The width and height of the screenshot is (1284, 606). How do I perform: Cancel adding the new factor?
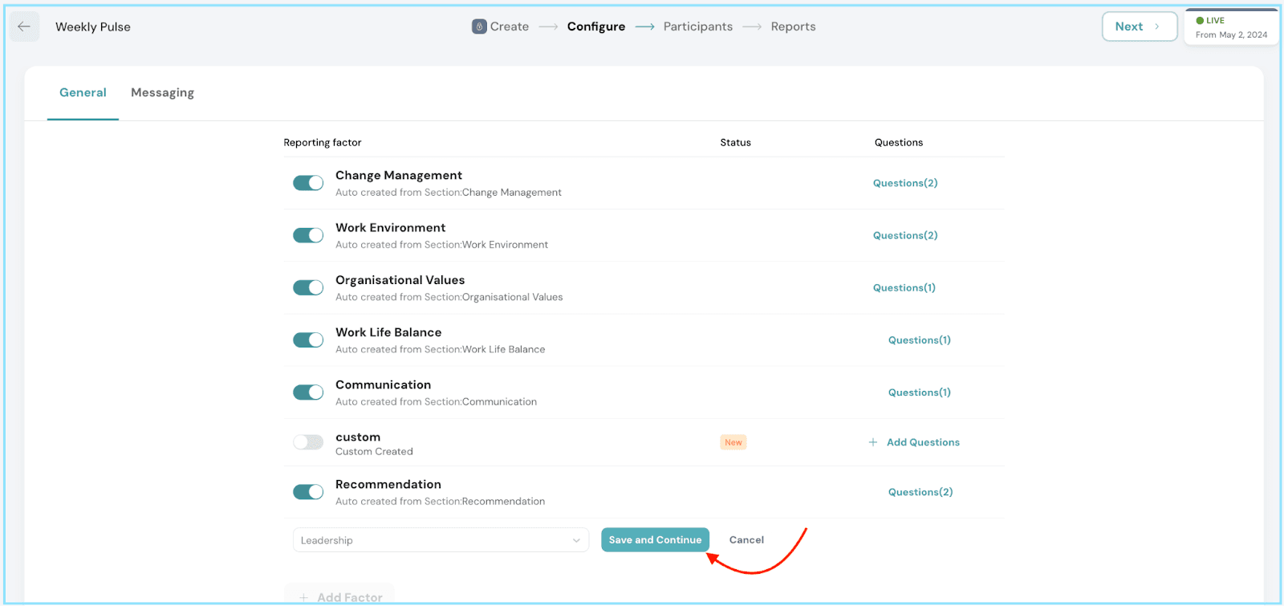(x=746, y=540)
